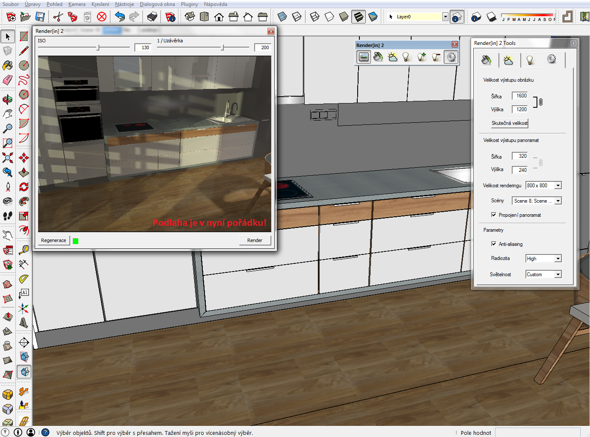Click the Zoom Extents tool

8,158
